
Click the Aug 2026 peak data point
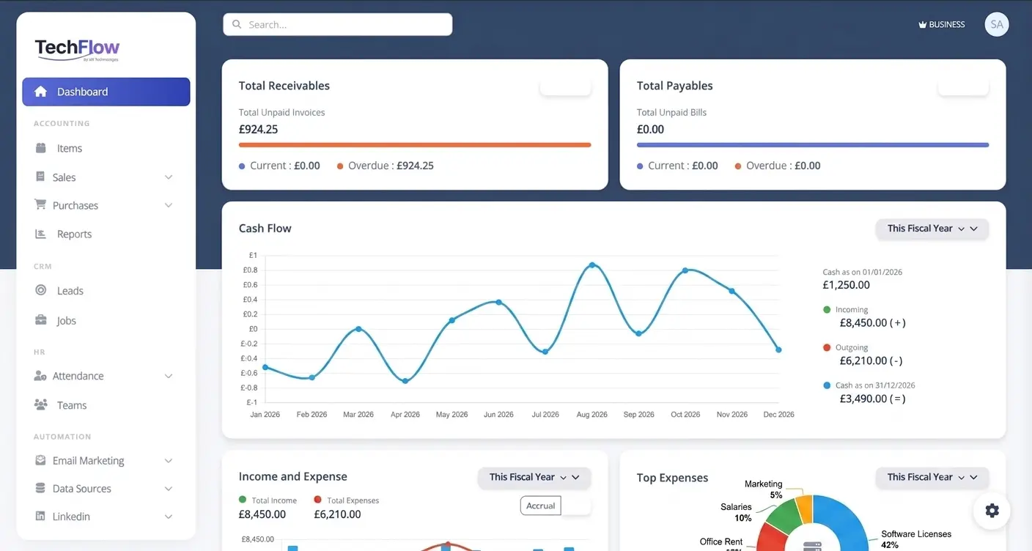pyautogui.click(x=592, y=265)
